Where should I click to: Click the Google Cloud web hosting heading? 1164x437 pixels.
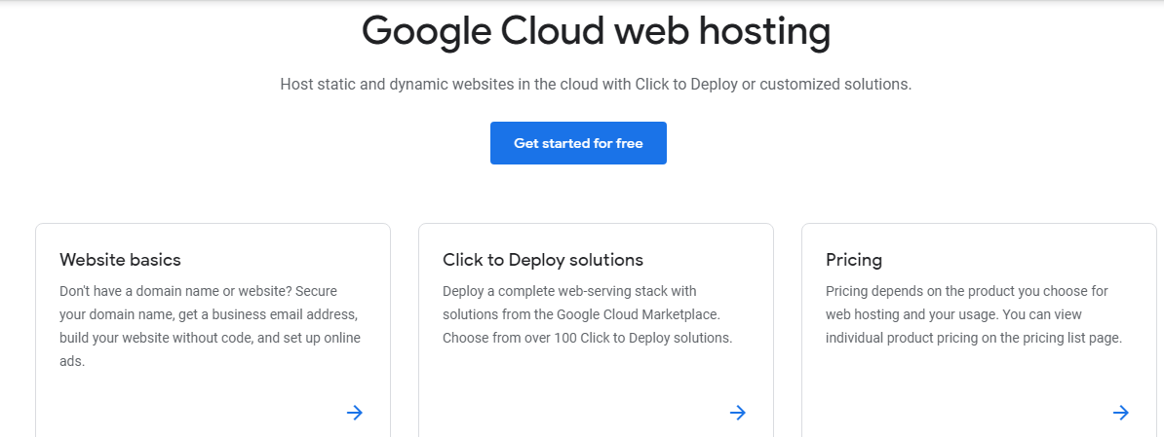(596, 32)
